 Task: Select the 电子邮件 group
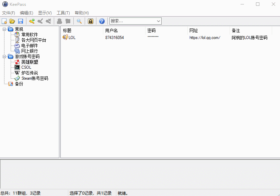coord(30,45)
